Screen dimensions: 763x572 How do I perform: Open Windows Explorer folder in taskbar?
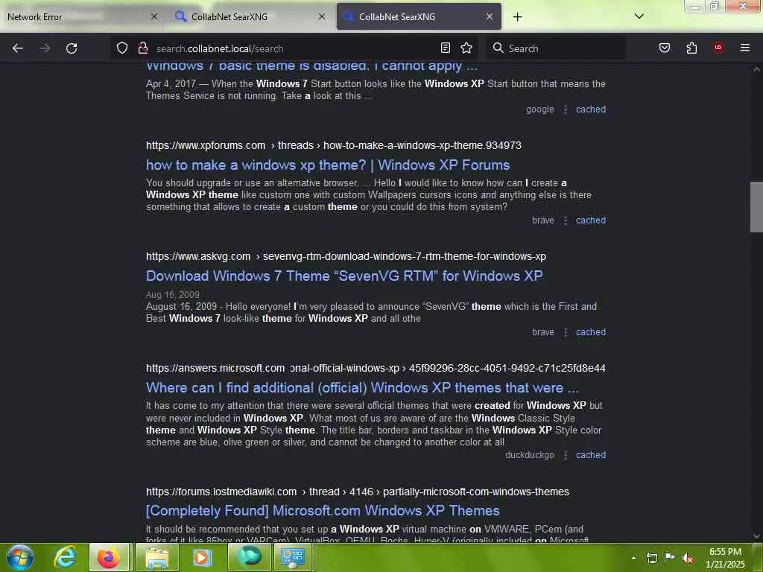pos(156,557)
